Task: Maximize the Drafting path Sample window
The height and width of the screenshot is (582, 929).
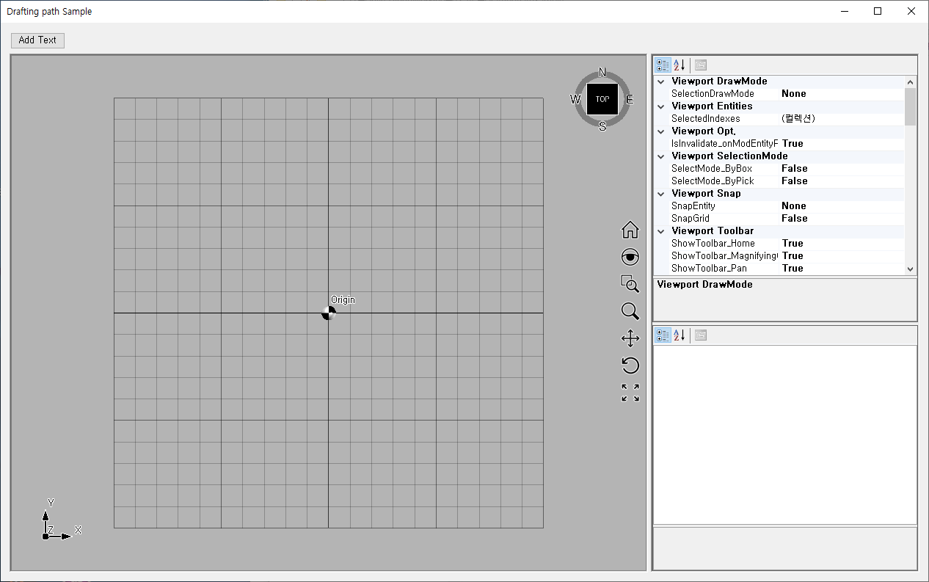Action: pyautogui.click(x=878, y=11)
